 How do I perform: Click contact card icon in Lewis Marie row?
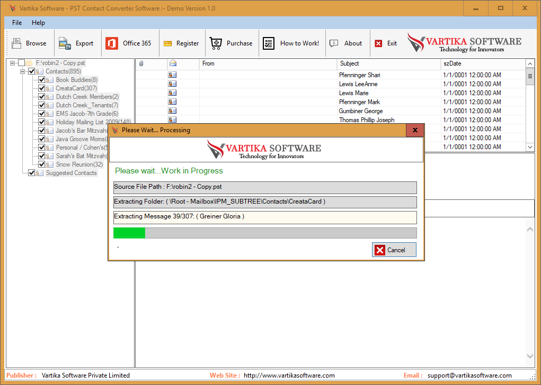point(172,93)
